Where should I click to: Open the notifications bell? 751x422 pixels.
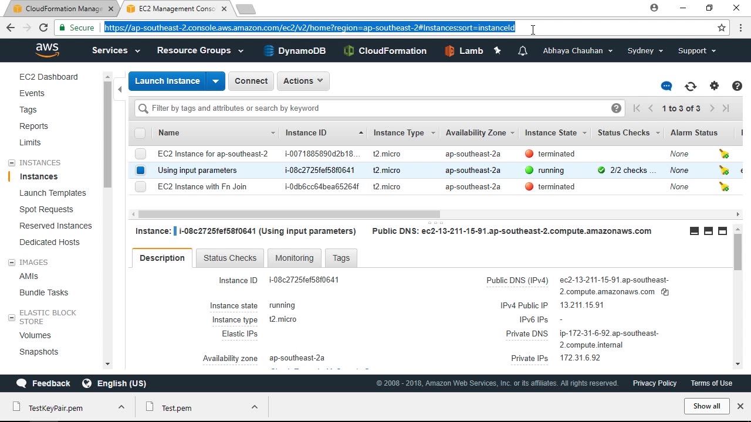(522, 51)
